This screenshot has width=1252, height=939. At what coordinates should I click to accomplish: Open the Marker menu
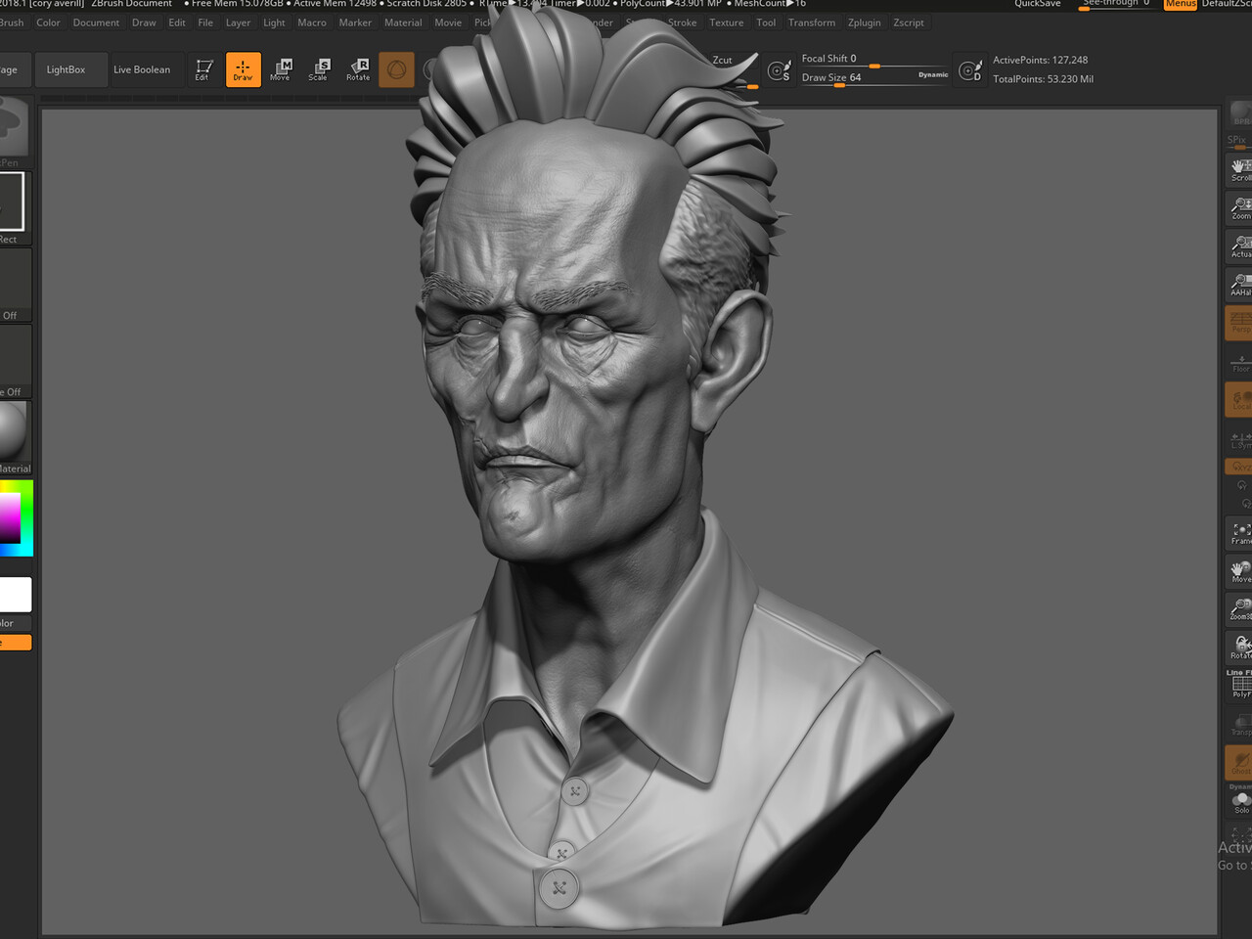[355, 22]
